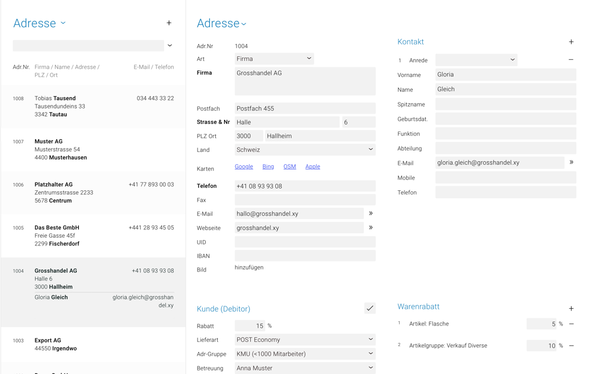Image resolution: width=593 pixels, height=374 pixels.
Task: Click arrow icon next to gloria.gleich email
Action: coord(571,162)
